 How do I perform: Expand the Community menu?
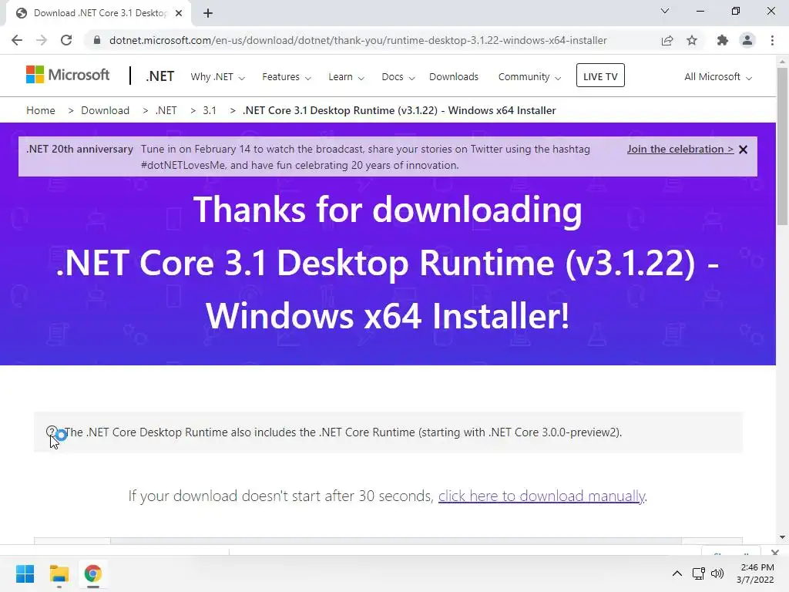pyautogui.click(x=529, y=77)
